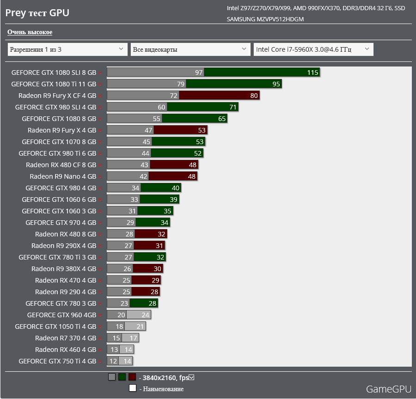Remove GEFORCE GTX 1080 SLI row via red X
This screenshot has height=399, width=416.
pyautogui.click(x=100, y=73)
